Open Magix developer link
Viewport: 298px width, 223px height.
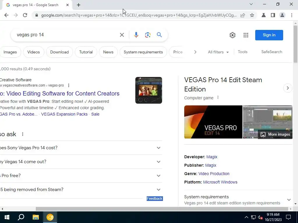coord(212,157)
